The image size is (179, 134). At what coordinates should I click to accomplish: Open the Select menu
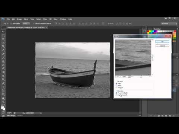click(39, 19)
